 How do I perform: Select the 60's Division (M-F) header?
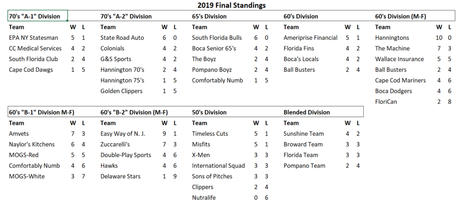[400, 16]
